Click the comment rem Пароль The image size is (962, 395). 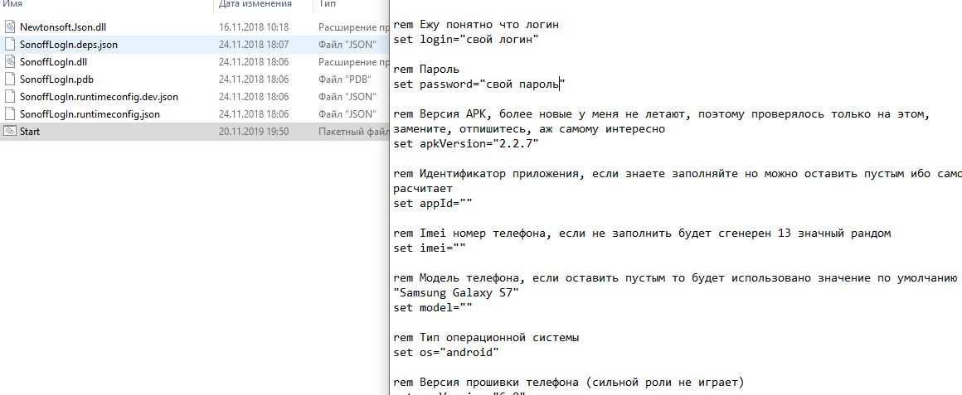point(426,70)
